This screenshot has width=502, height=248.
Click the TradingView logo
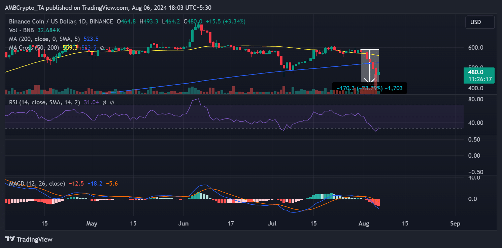pos(29,239)
